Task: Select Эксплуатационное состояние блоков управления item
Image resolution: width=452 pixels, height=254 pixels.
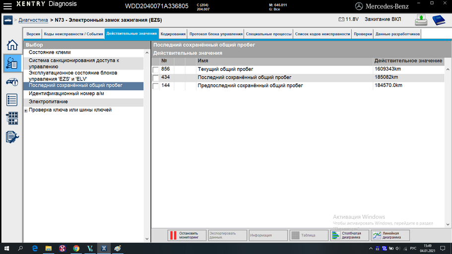Action: (x=83, y=76)
